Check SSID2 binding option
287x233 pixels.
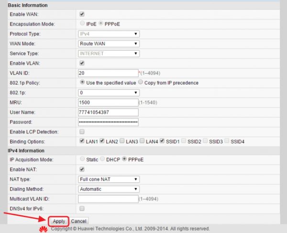[184, 141]
